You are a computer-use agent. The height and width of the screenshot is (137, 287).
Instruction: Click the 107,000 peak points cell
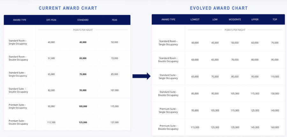[x=114, y=90]
